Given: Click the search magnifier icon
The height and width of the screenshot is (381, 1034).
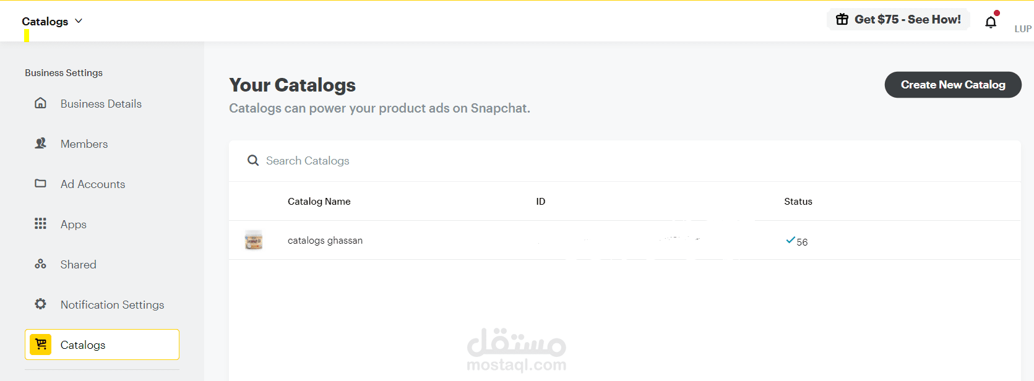Looking at the screenshot, I should click(252, 161).
